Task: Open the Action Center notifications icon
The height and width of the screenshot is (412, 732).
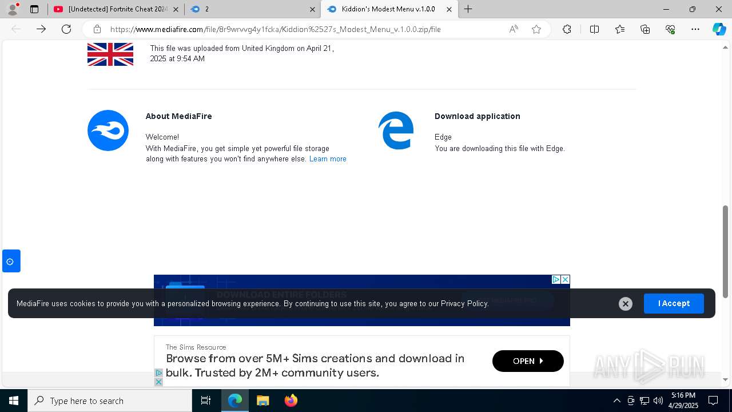Action: 714,401
